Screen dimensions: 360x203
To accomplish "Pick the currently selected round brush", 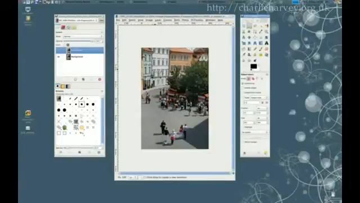I will coord(82,104).
